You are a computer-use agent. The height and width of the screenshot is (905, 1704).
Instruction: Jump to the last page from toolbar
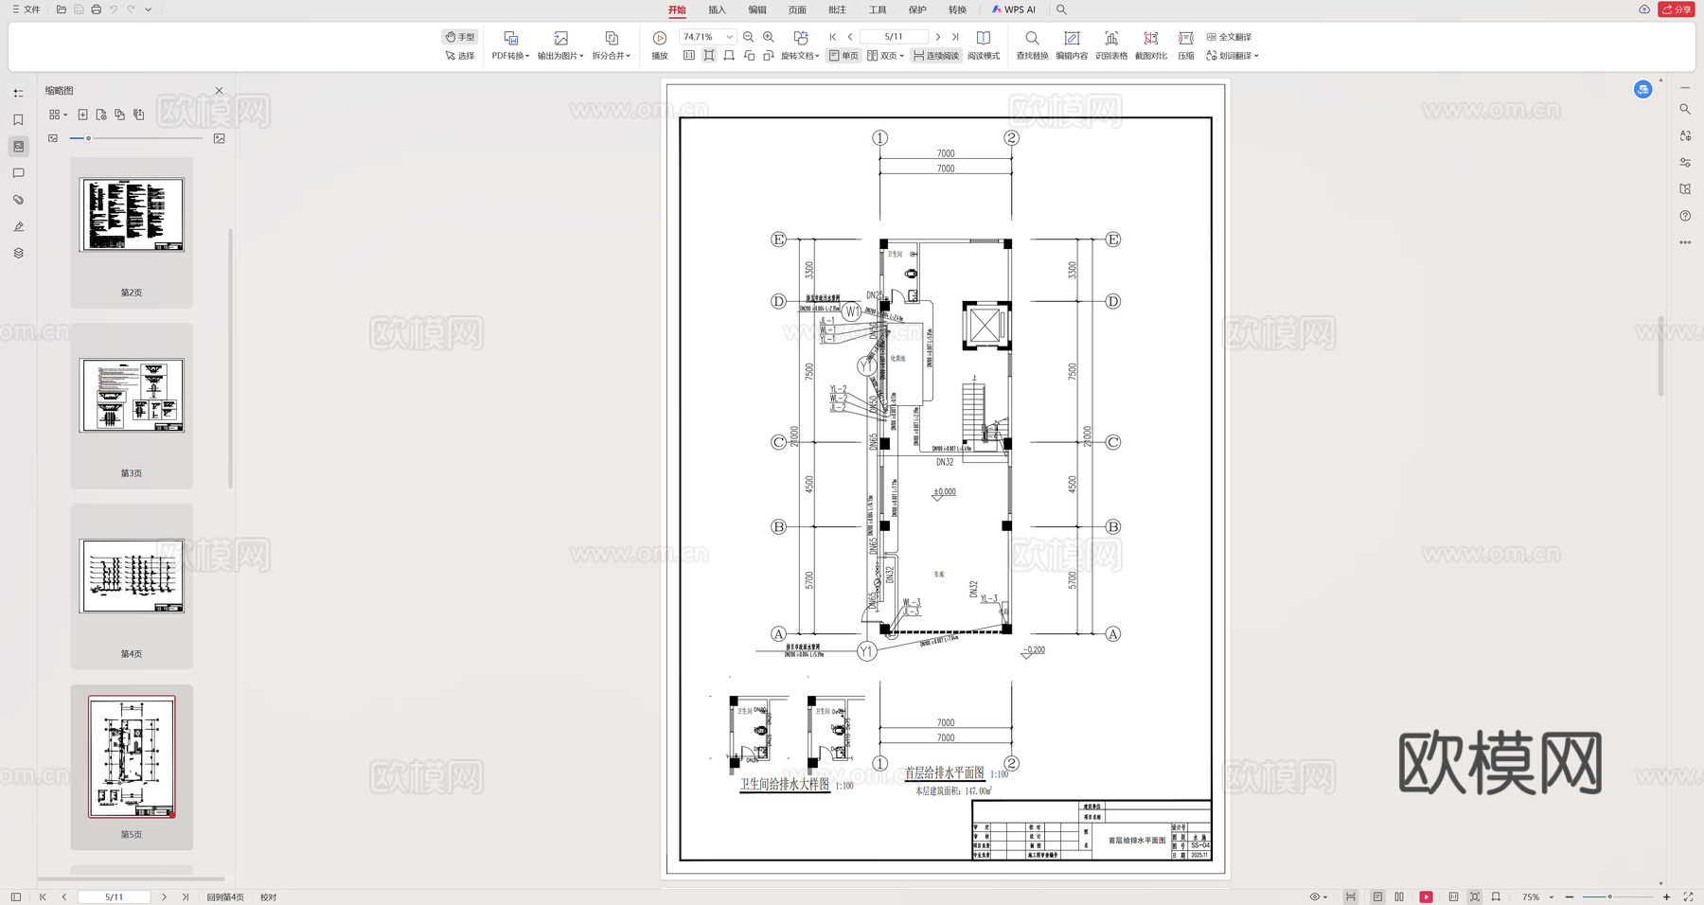click(x=955, y=37)
